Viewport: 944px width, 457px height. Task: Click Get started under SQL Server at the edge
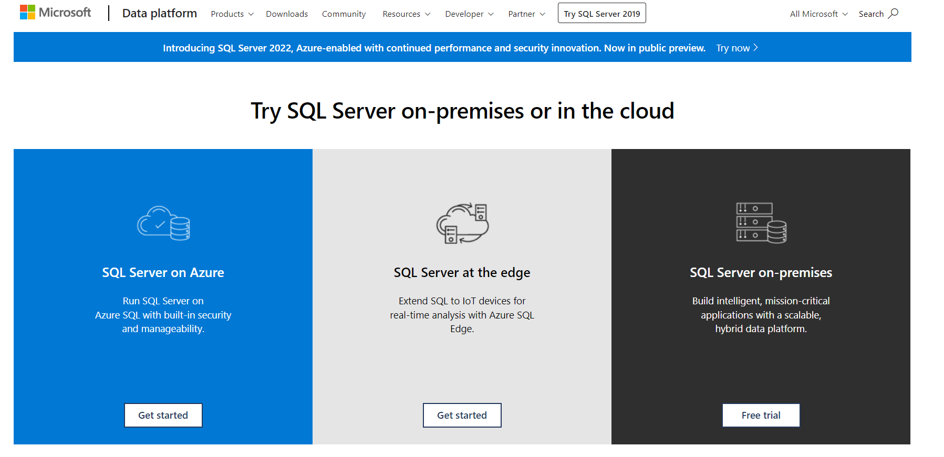(462, 415)
